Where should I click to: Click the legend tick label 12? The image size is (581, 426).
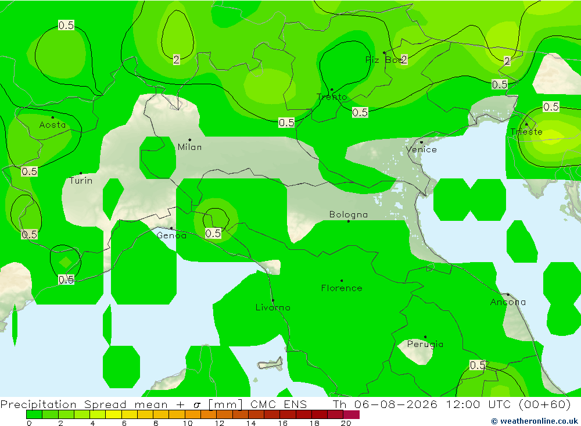220,423
